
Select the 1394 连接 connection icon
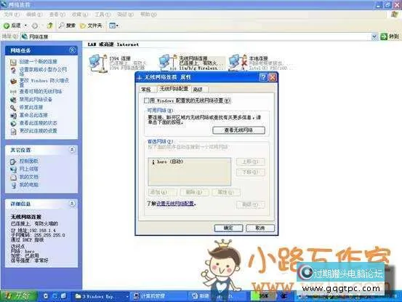[98, 63]
